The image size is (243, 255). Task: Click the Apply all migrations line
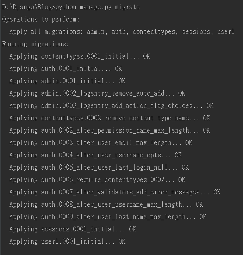coord(122,32)
